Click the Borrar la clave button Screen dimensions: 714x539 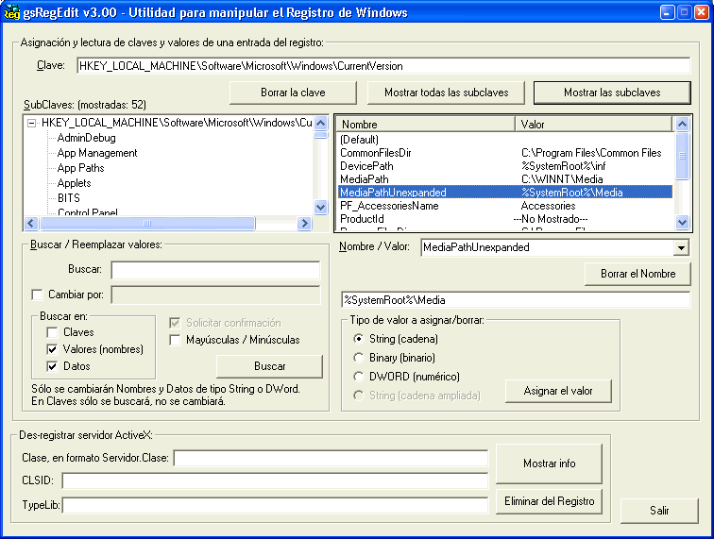[293, 93]
